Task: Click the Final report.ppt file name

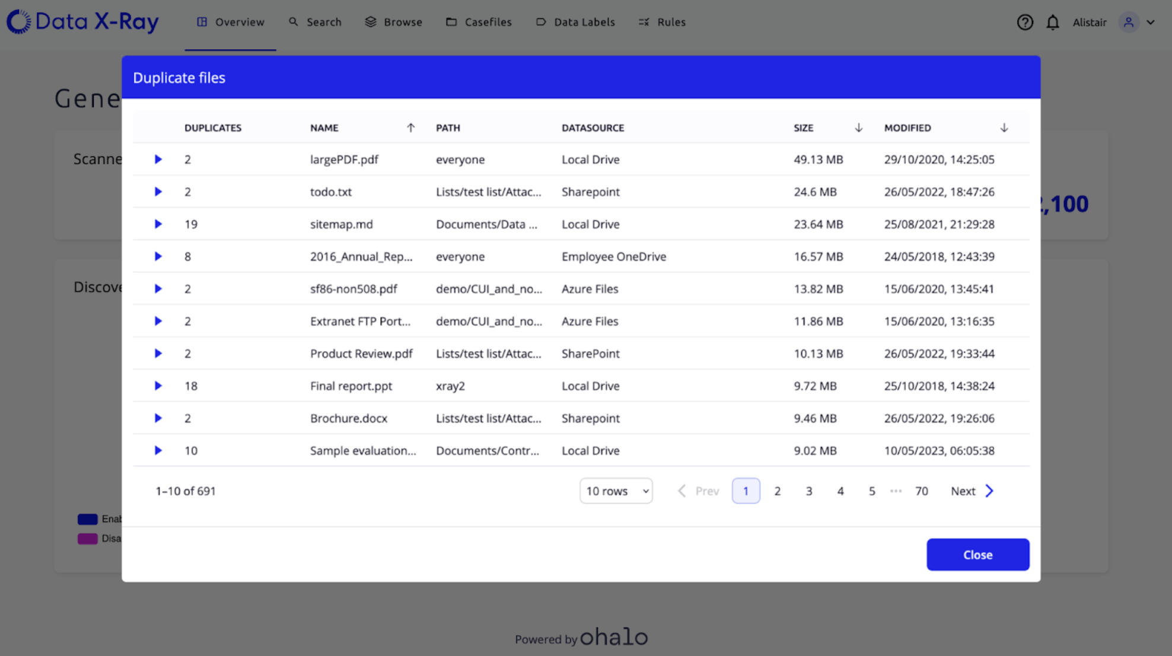Action: [351, 386]
